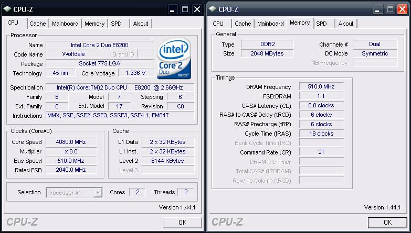Click the memory Size value 2048 MBytes
The image size is (411, 233).
click(x=267, y=53)
